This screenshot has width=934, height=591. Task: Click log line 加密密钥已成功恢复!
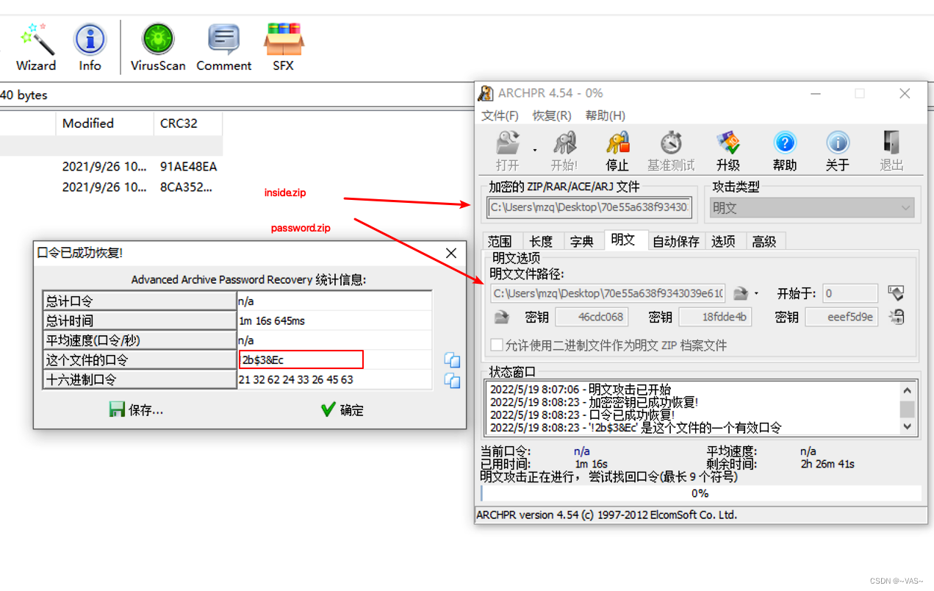(594, 402)
